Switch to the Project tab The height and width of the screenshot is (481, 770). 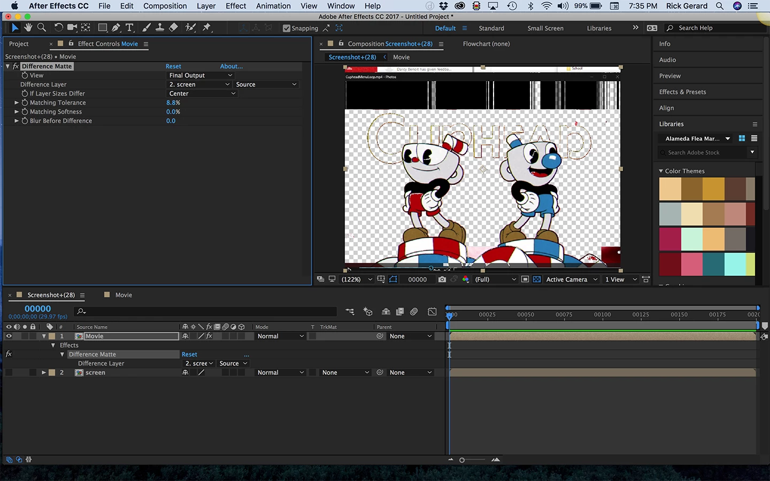(19, 44)
